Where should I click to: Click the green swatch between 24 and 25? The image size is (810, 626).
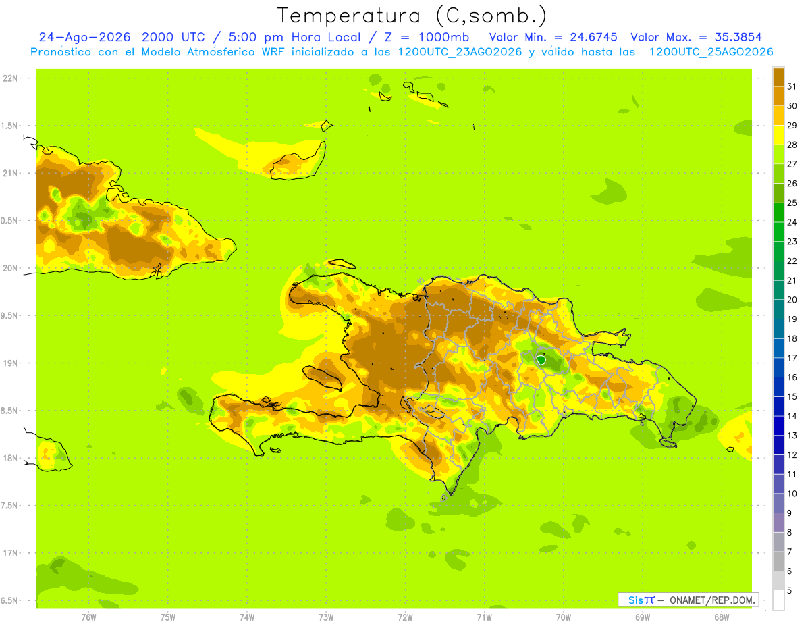(x=778, y=212)
